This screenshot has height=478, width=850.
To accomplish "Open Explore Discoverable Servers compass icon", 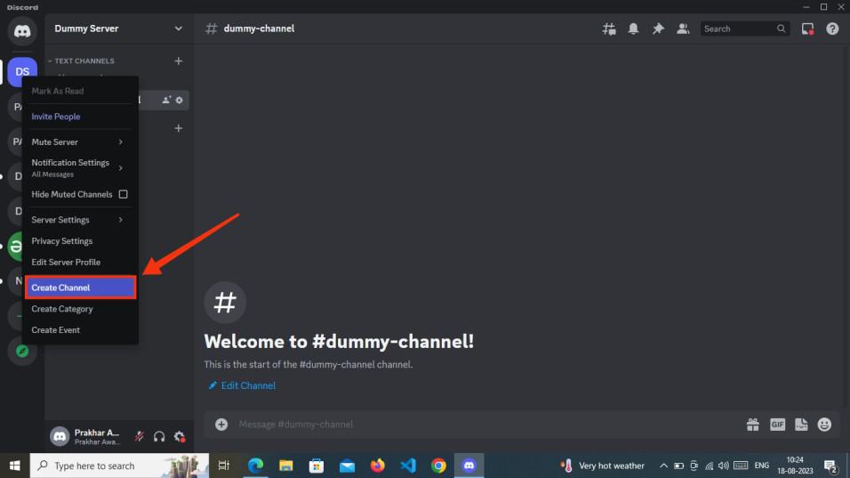I will point(22,351).
